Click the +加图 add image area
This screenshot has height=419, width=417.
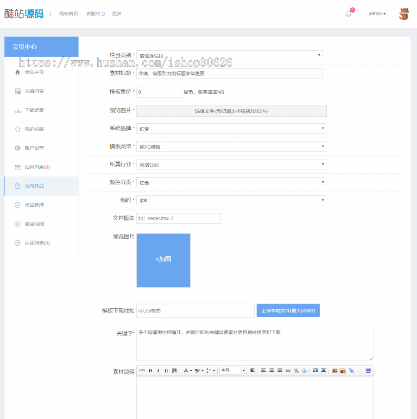163,260
